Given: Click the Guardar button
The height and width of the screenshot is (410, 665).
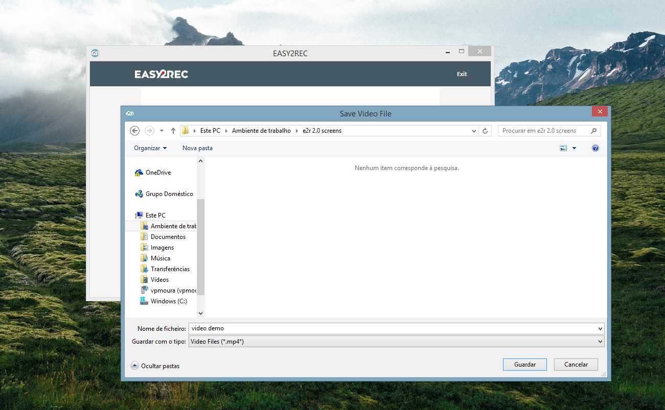Looking at the screenshot, I should [x=525, y=365].
